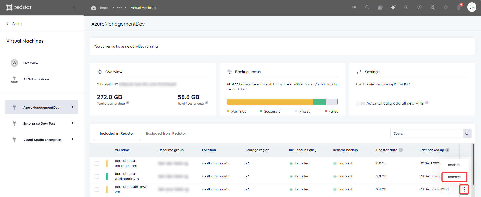
Task: Select Enterprise Dev/Test subscription
Action: click(x=42, y=123)
